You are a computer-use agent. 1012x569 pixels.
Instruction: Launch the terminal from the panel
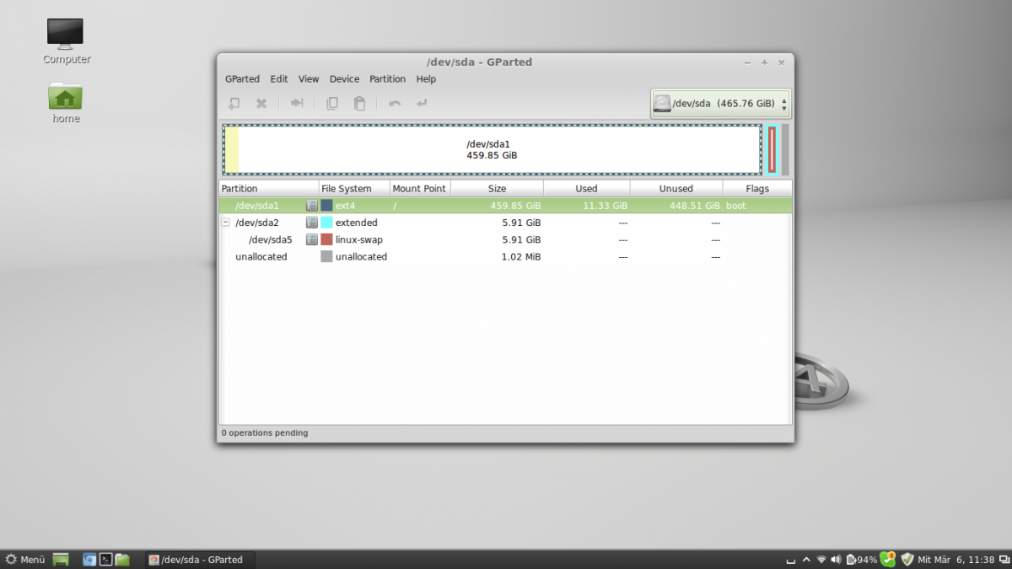pos(106,559)
